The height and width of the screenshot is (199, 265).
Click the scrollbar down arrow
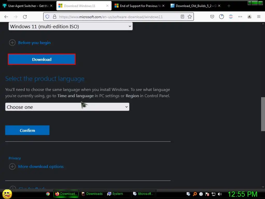point(263,187)
